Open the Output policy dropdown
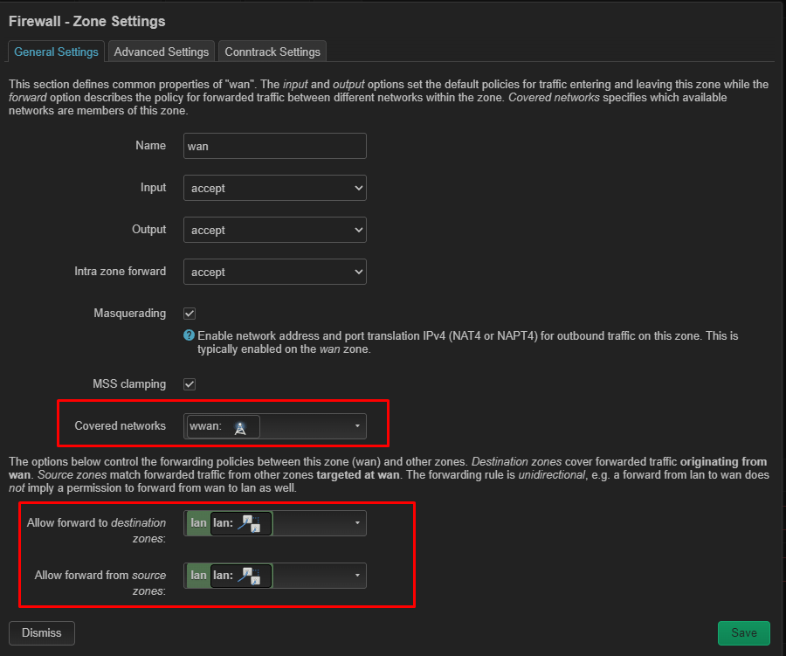The width and height of the screenshot is (786, 656). tap(275, 230)
